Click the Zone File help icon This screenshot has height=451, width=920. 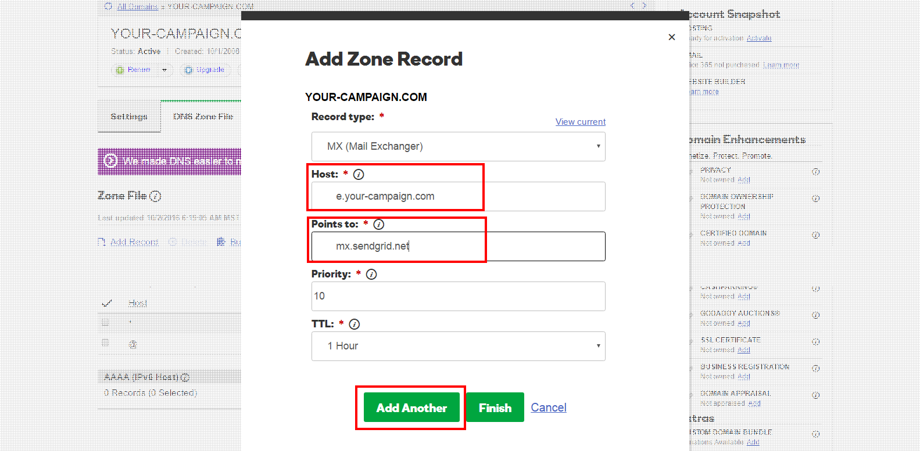155,196
